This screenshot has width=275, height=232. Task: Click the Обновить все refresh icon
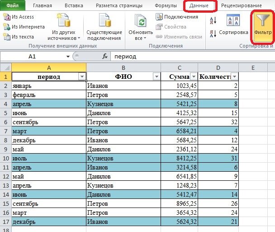(x=141, y=20)
